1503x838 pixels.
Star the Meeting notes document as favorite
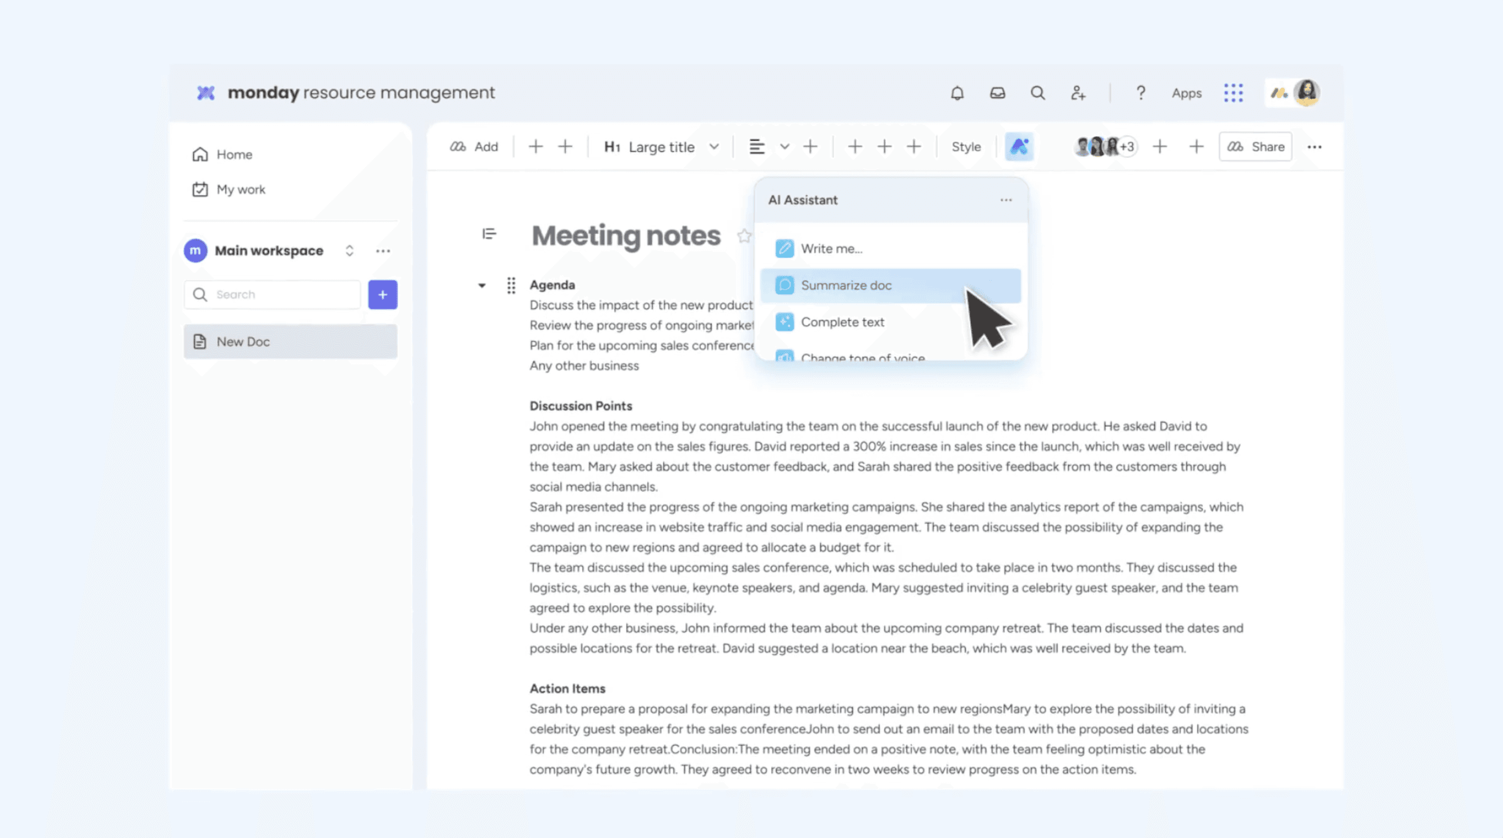coord(745,236)
